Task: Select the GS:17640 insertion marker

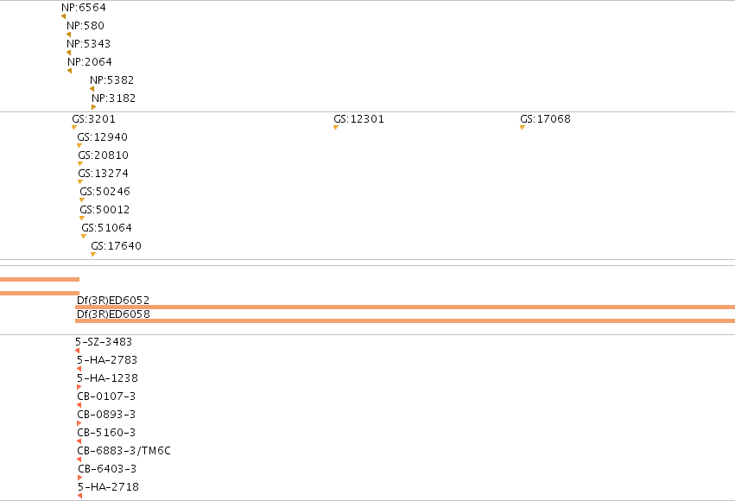Action: click(x=93, y=255)
